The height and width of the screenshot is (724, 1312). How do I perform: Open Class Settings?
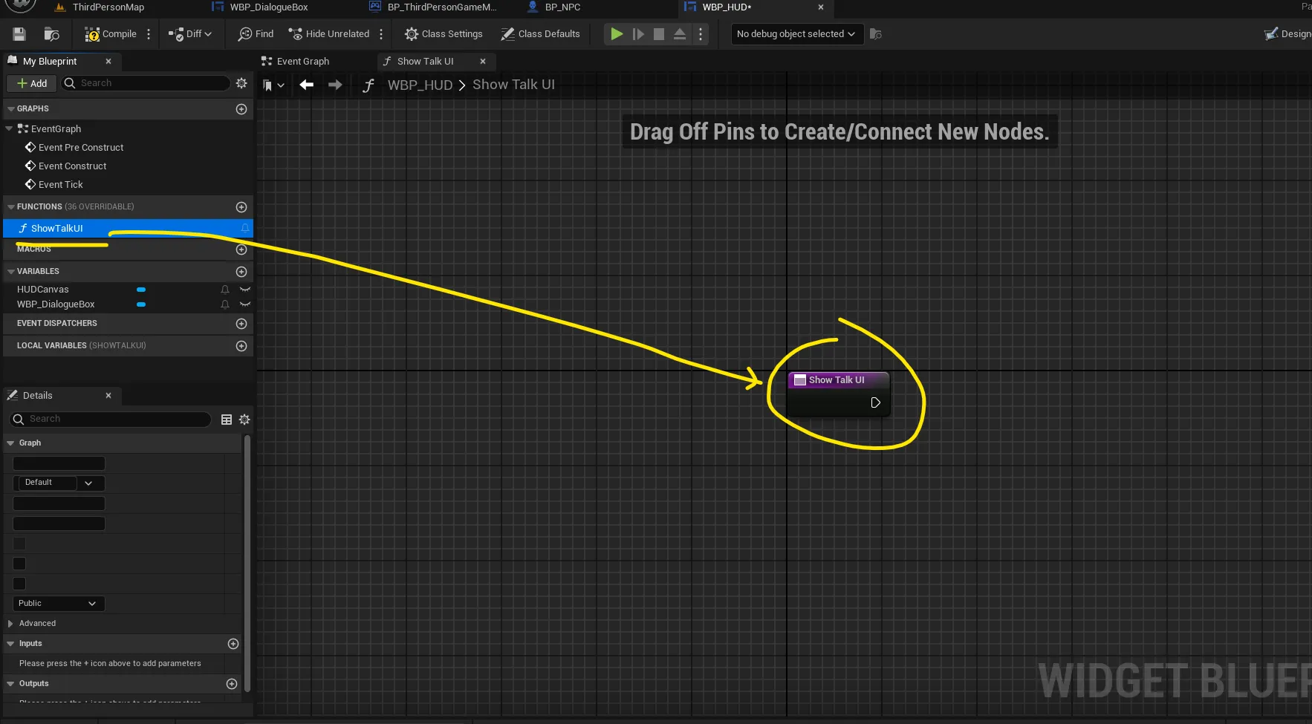(444, 34)
